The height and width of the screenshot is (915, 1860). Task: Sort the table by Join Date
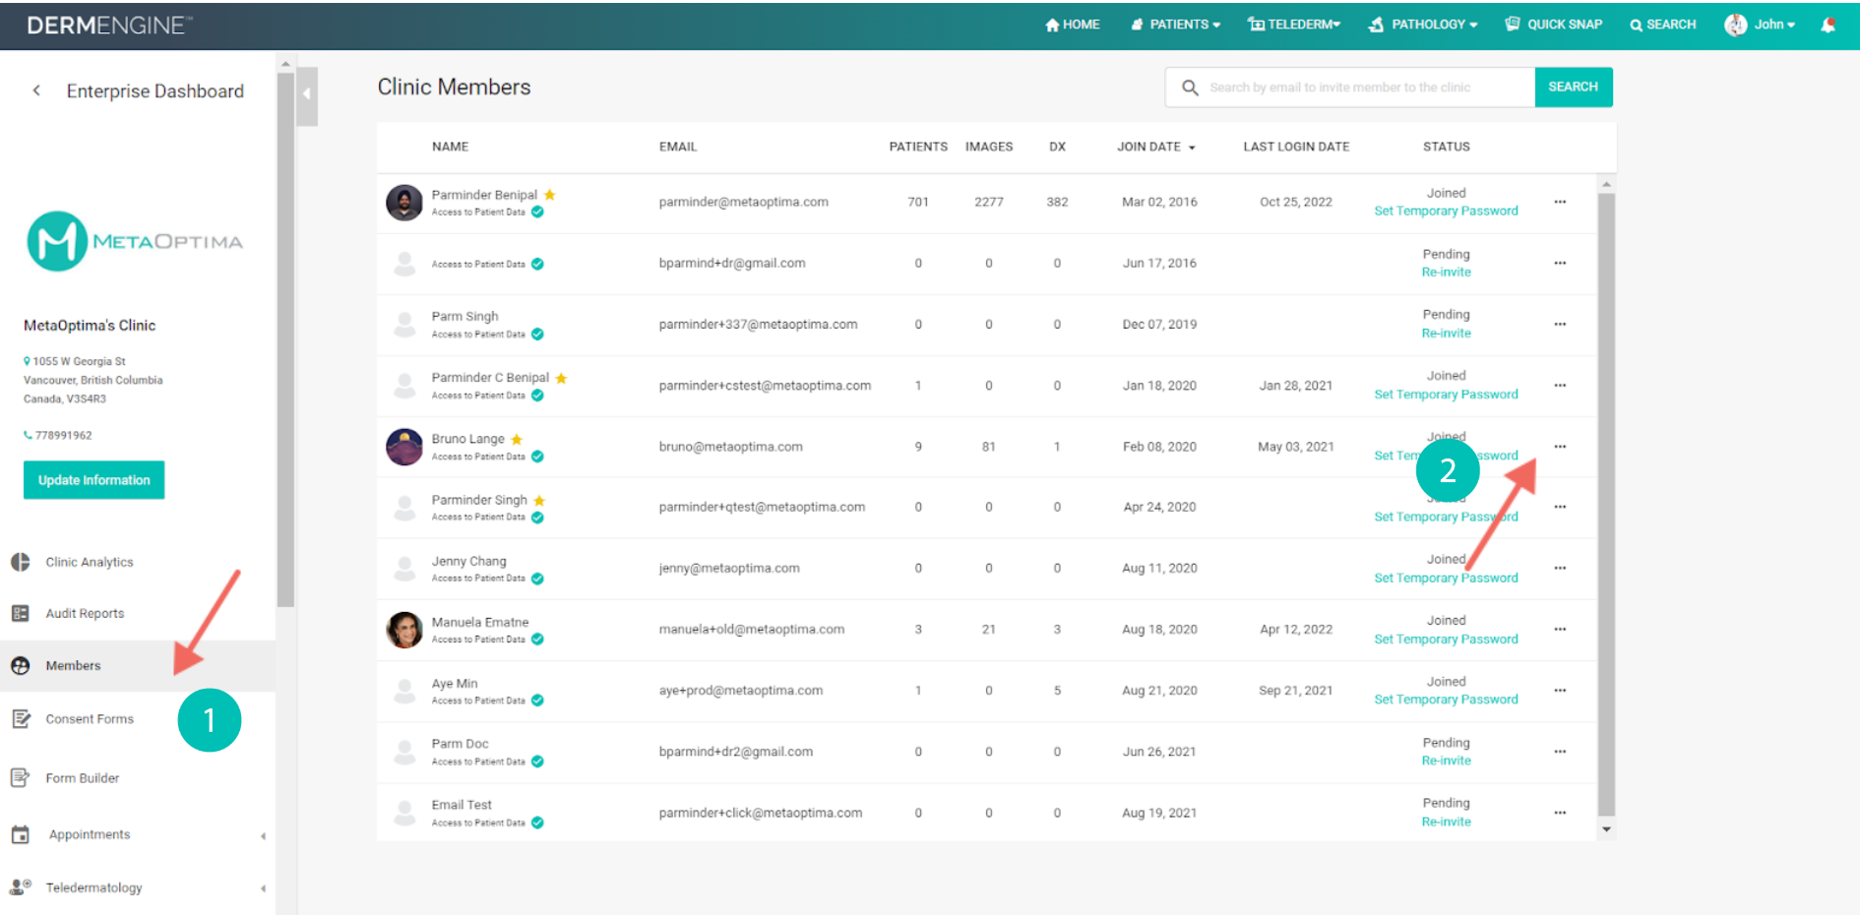click(x=1155, y=147)
